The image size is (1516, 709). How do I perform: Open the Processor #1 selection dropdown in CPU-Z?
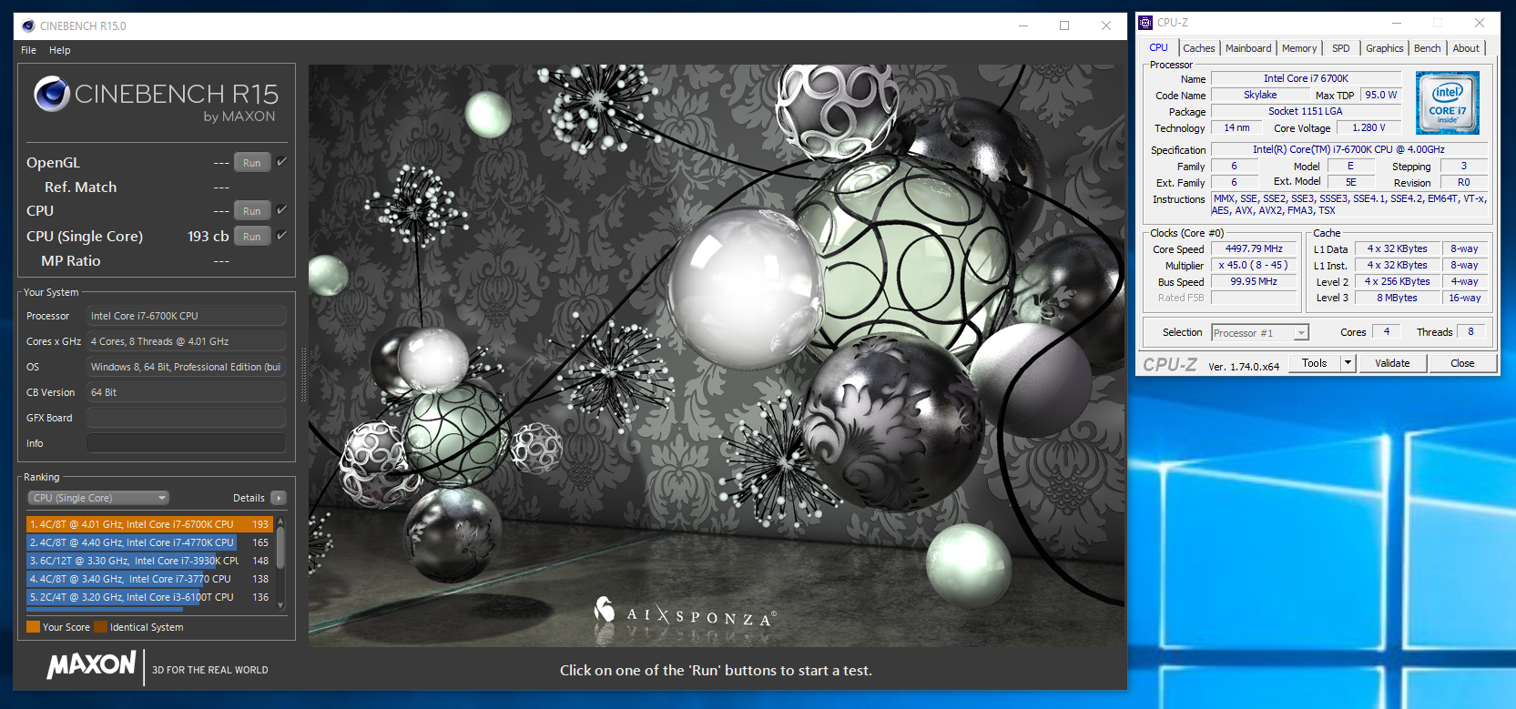[1260, 333]
